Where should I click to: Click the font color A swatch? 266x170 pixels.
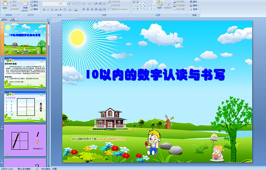(x=76, y=9)
